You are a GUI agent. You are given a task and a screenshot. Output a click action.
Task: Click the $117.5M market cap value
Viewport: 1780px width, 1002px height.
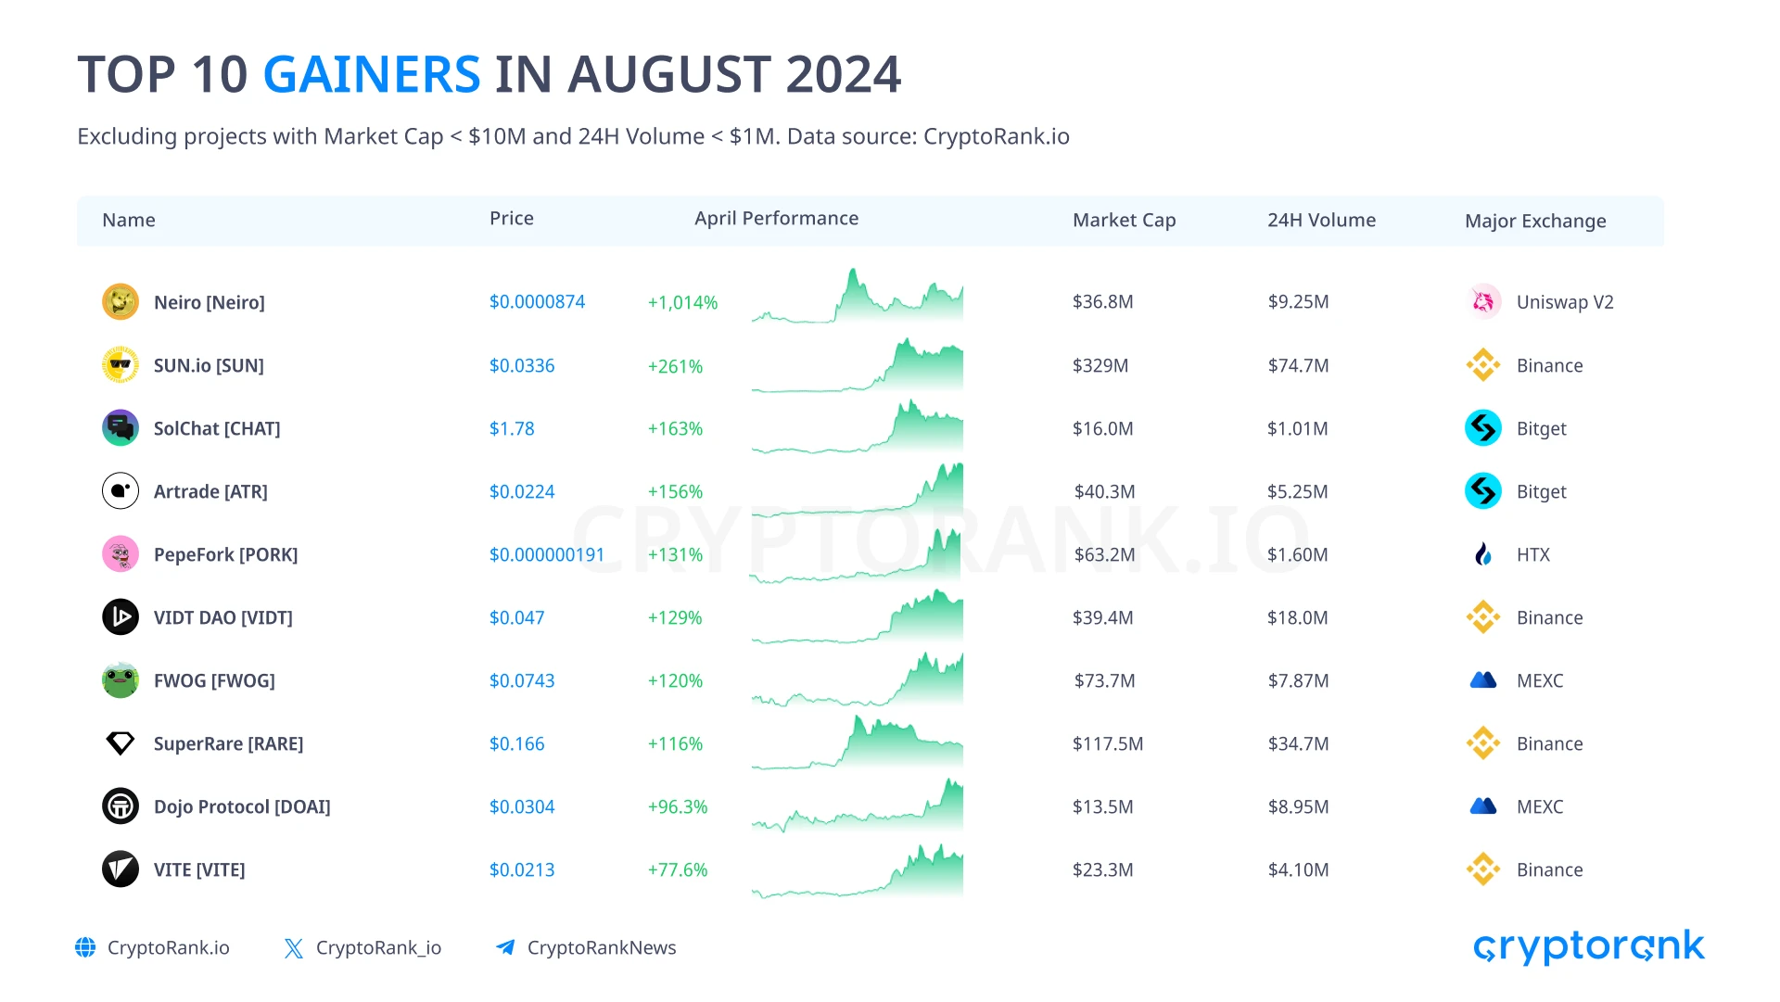coord(1108,743)
